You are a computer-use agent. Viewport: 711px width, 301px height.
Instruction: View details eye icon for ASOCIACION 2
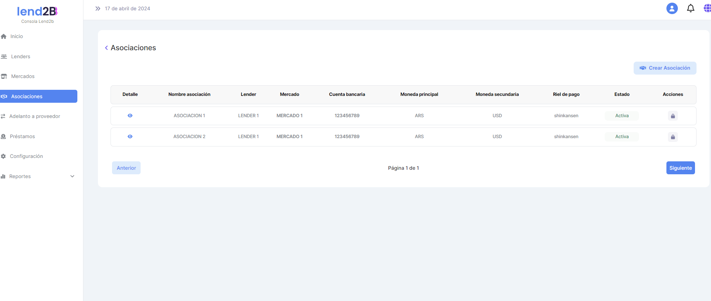130,137
